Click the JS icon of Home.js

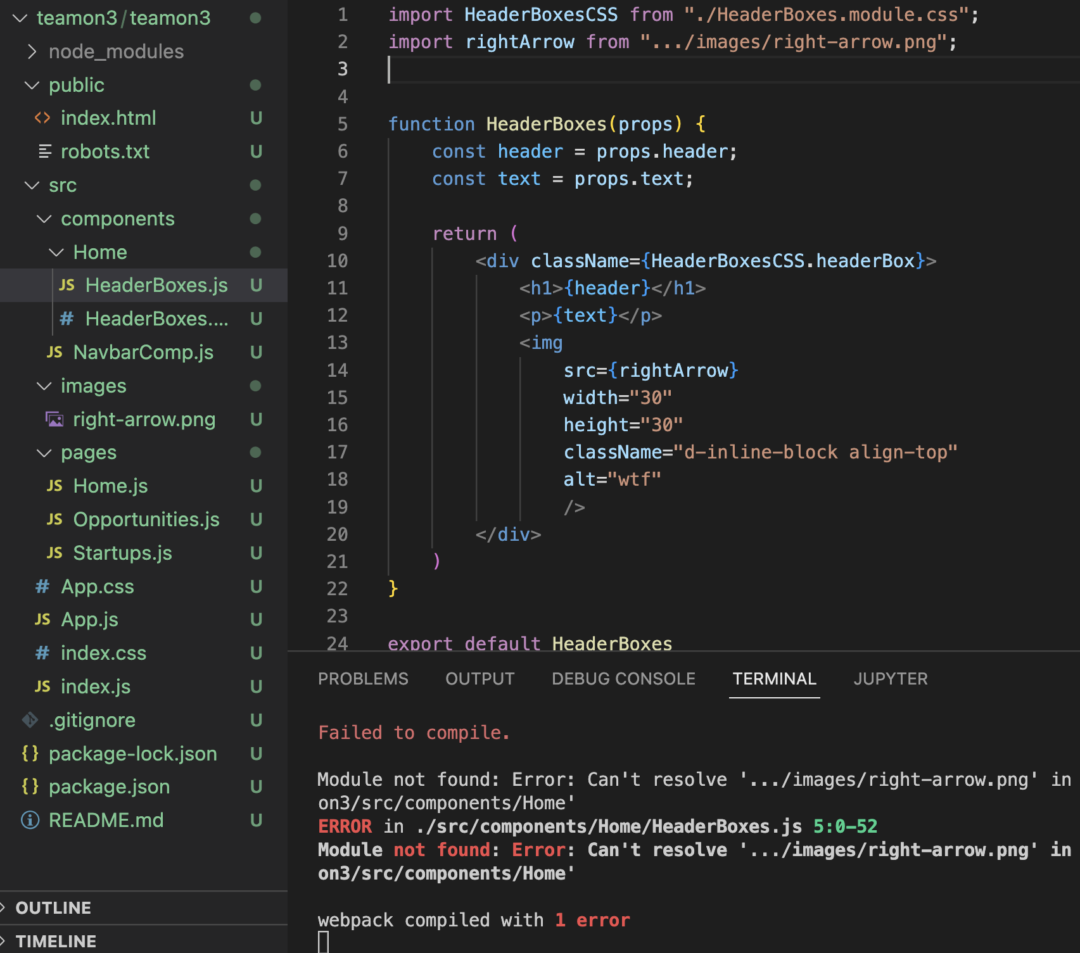click(54, 486)
